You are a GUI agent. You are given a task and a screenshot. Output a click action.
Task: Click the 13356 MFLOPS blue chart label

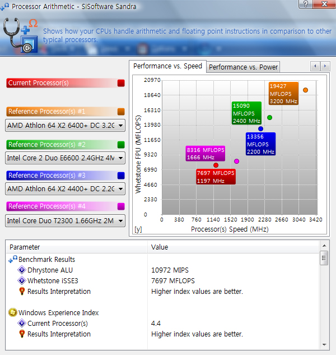point(261,144)
